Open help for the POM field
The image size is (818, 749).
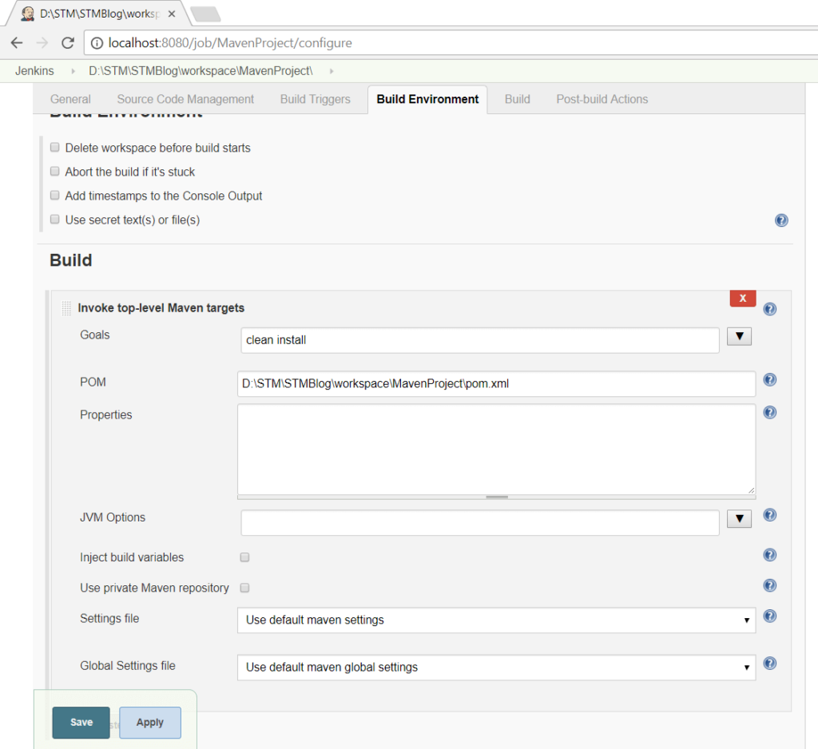tap(769, 379)
